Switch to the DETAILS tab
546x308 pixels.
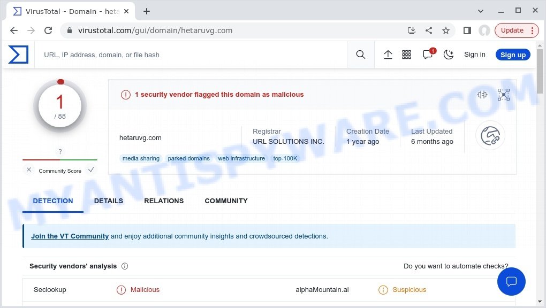(109, 201)
